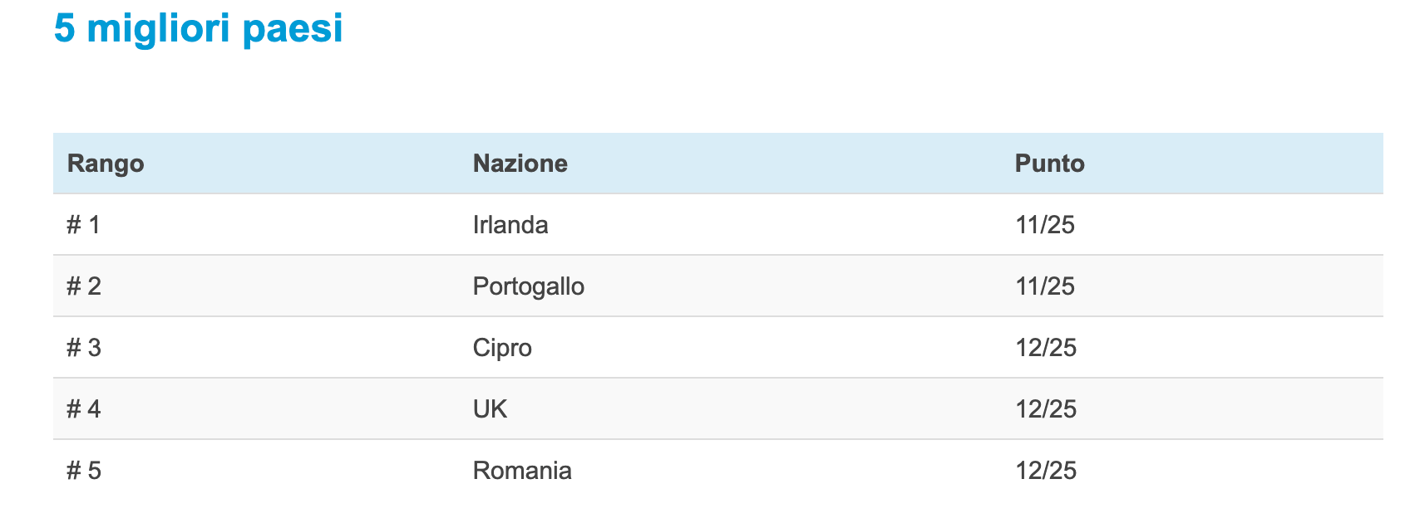Viewport: 1410px width, 523px height.
Task: Click Portogallo's 11/25 score
Action: tap(1045, 286)
